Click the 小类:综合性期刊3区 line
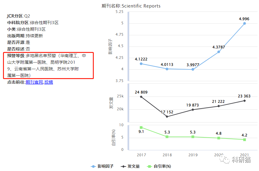 [x=26, y=29]
